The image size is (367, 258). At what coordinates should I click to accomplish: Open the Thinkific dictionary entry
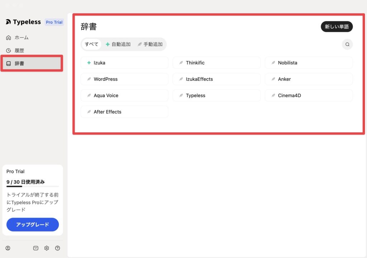tap(216, 63)
